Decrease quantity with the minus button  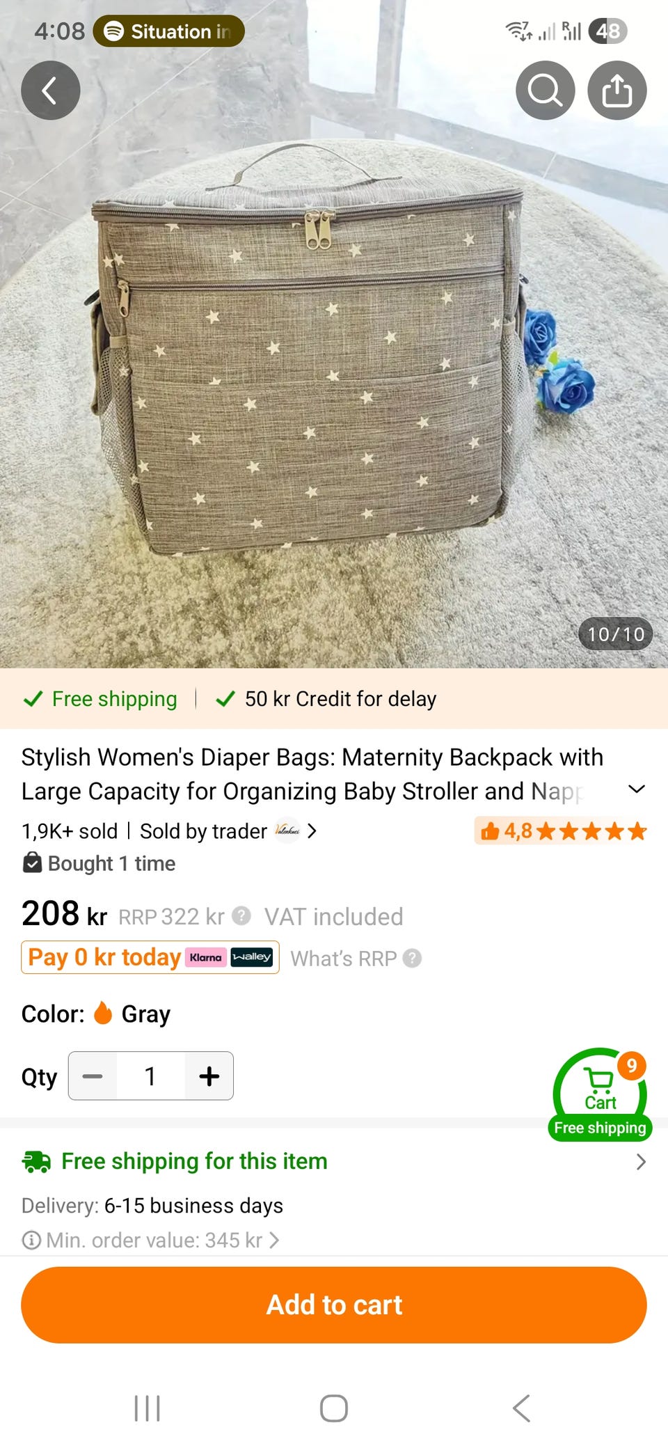[x=93, y=1076]
